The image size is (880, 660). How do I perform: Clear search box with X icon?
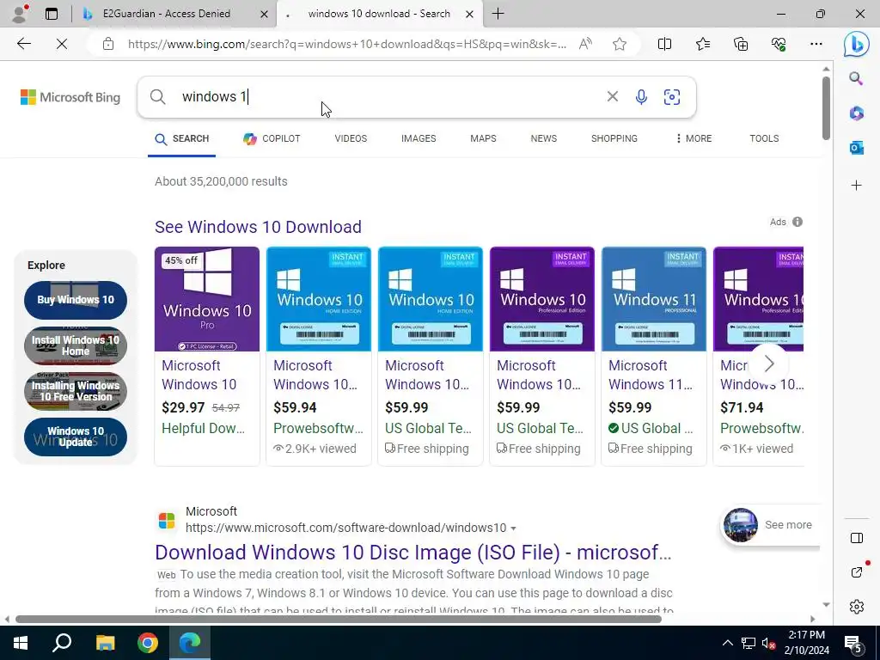612,96
